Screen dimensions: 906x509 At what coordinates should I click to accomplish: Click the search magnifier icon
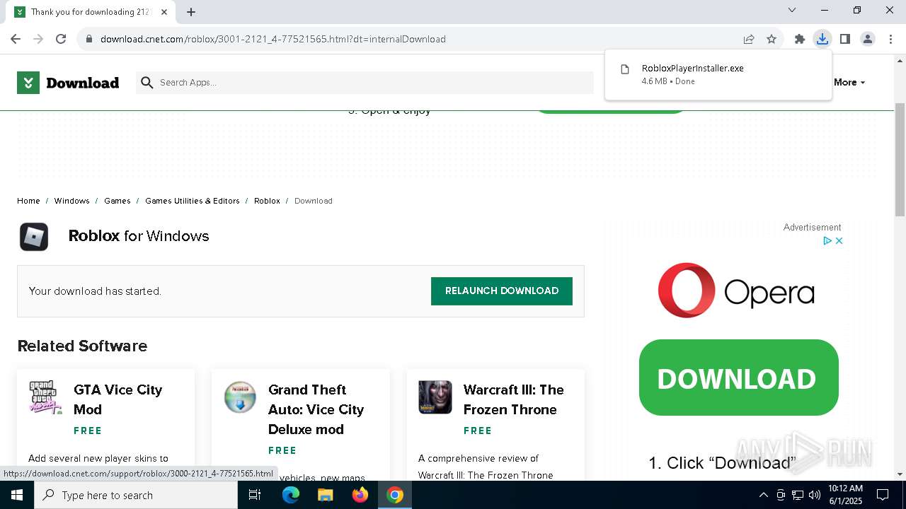[x=147, y=83]
